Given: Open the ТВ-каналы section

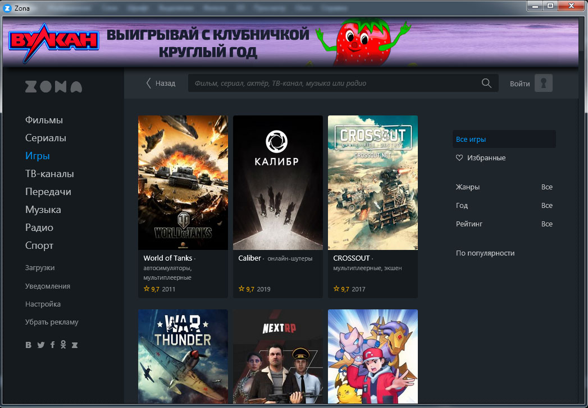Looking at the screenshot, I should point(49,174).
